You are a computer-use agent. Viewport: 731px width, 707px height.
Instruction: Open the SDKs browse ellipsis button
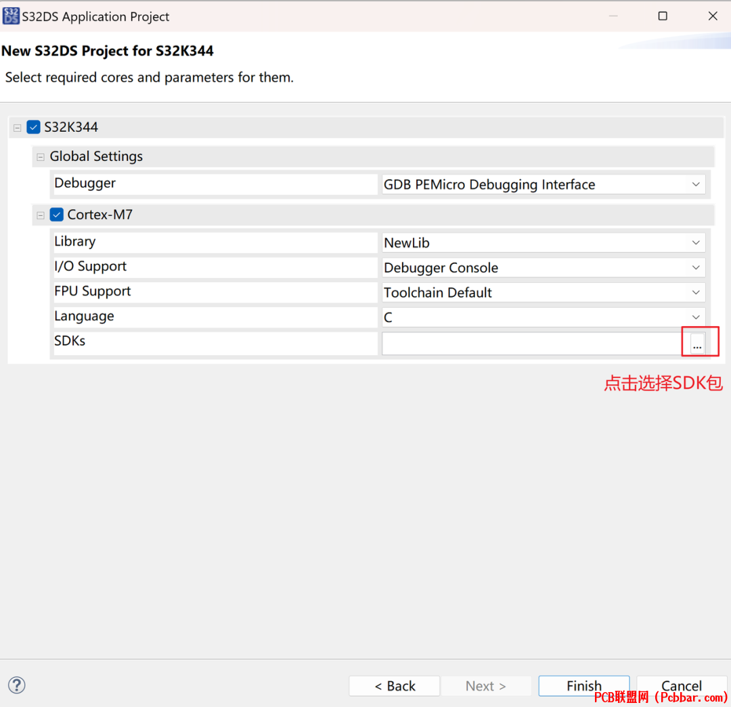click(x=697, y=344)
